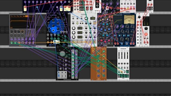Click the orange-ringed knob in LFO module

[22, 31]
